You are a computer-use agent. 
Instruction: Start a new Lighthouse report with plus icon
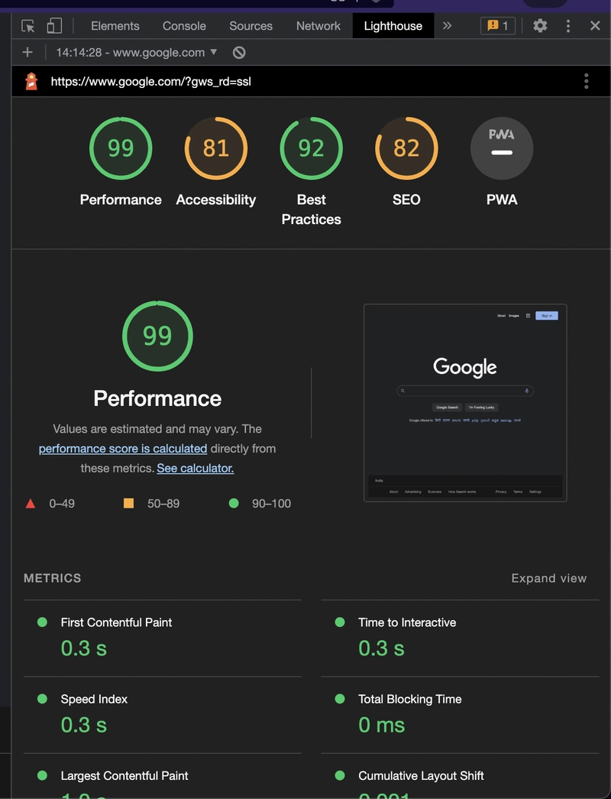click(27, 52)
